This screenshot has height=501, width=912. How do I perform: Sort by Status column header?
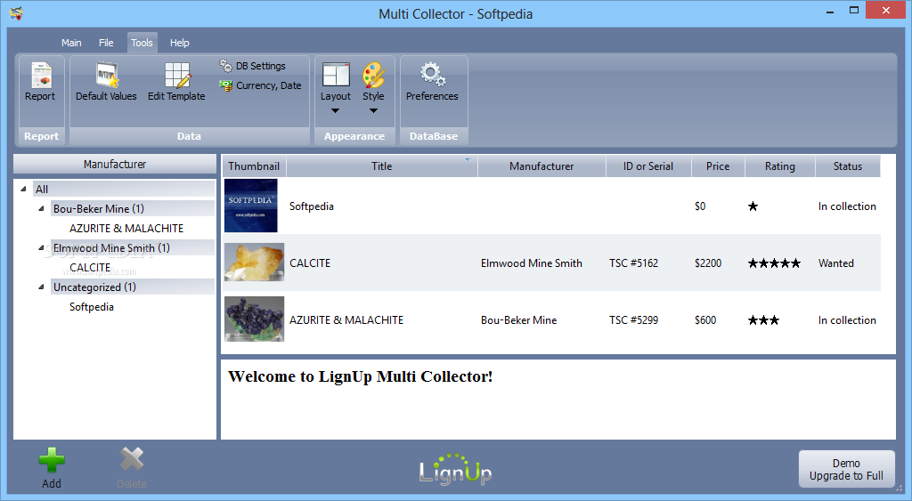(848, 166)
